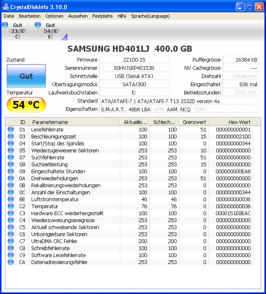This screenshot has height=294, width=266.
Task: Click the Grenzwert column header
Action: click(194, 122)
